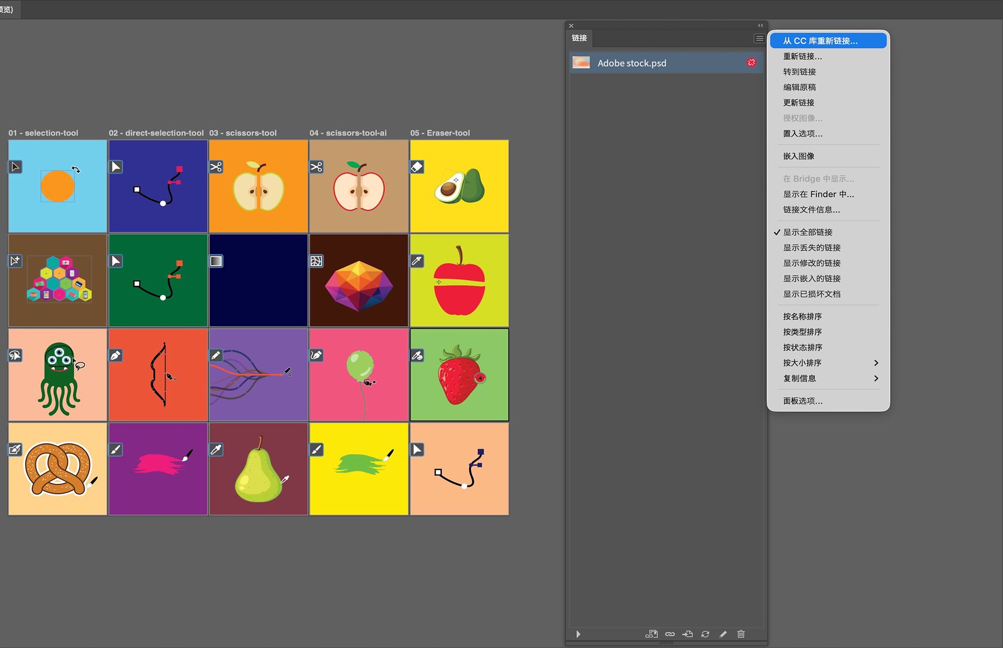Expand the 复制信息 submenu arrow
The image size is (1003, 648).
(x=876, y=378)
